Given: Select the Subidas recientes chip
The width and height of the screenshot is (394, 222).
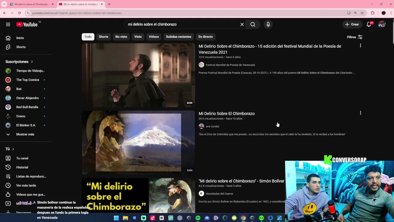Looking at the screenshot, I should 179,37.
